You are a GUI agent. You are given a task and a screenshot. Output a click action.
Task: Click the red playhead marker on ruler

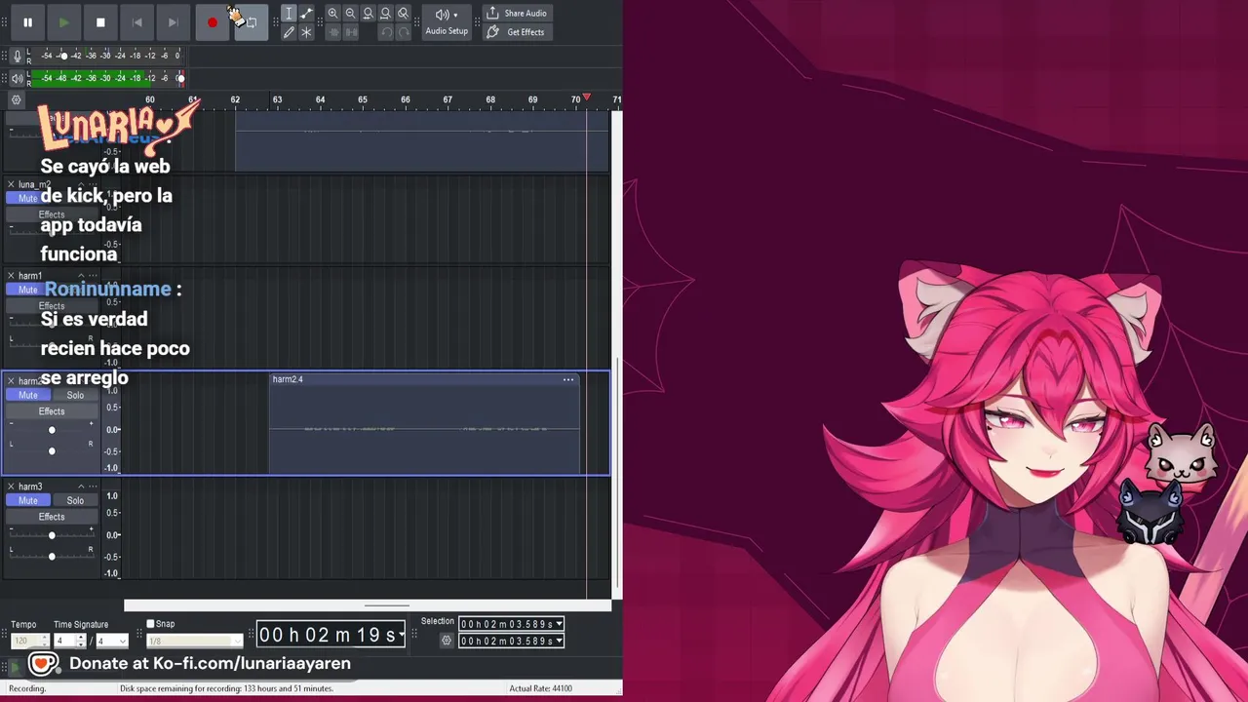(586, 98)
